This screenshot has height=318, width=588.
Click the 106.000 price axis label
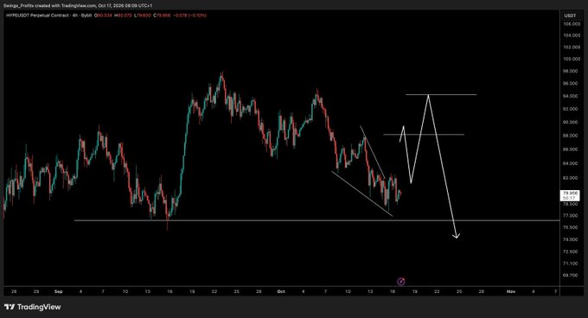[572, 24]
